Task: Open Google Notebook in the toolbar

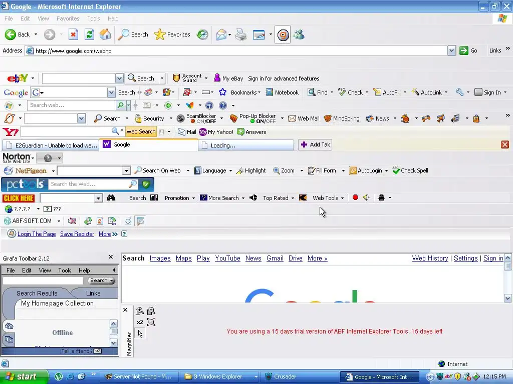Action: point(283,92)
